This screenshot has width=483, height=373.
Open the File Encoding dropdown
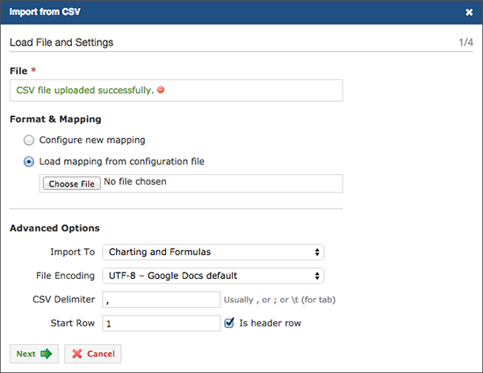pyautogui.click(x=213, y=276)
